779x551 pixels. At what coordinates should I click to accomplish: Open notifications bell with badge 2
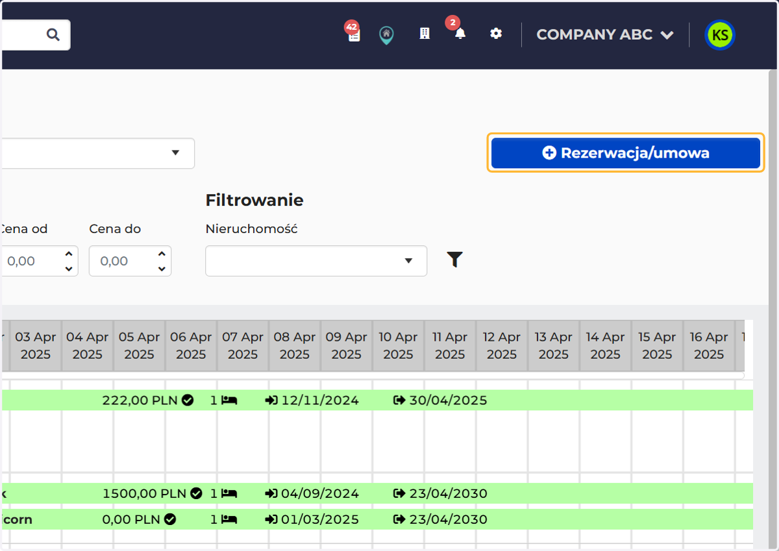tap(460, 34)
